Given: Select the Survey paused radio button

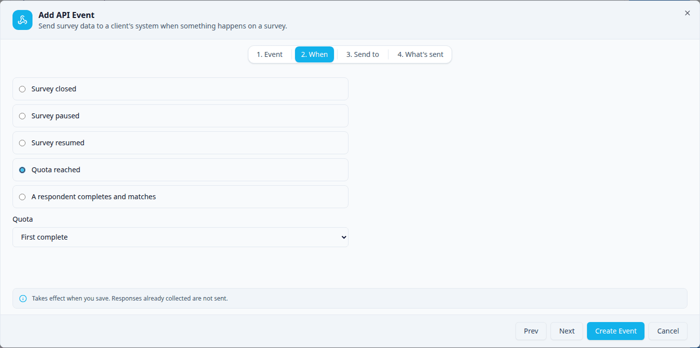Looking at the screenshot, I should (x=22, y=116).
